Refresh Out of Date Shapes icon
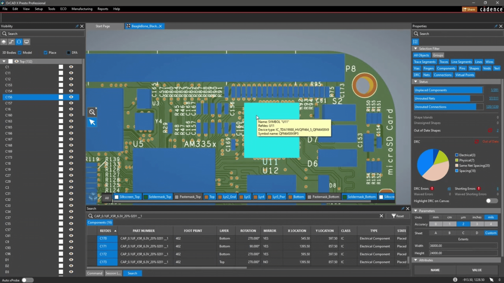Screen dimensions: 504x283 pos(490,130)
